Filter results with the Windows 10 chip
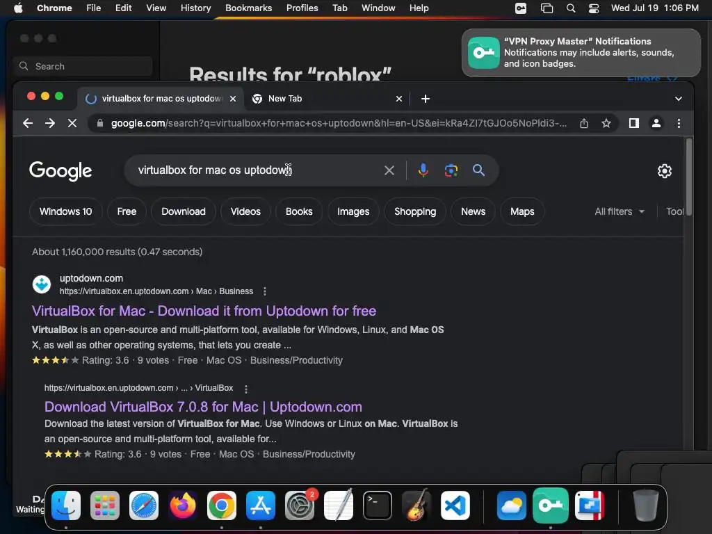This screenshot has height=534, width=712. (x=66, y=211)
